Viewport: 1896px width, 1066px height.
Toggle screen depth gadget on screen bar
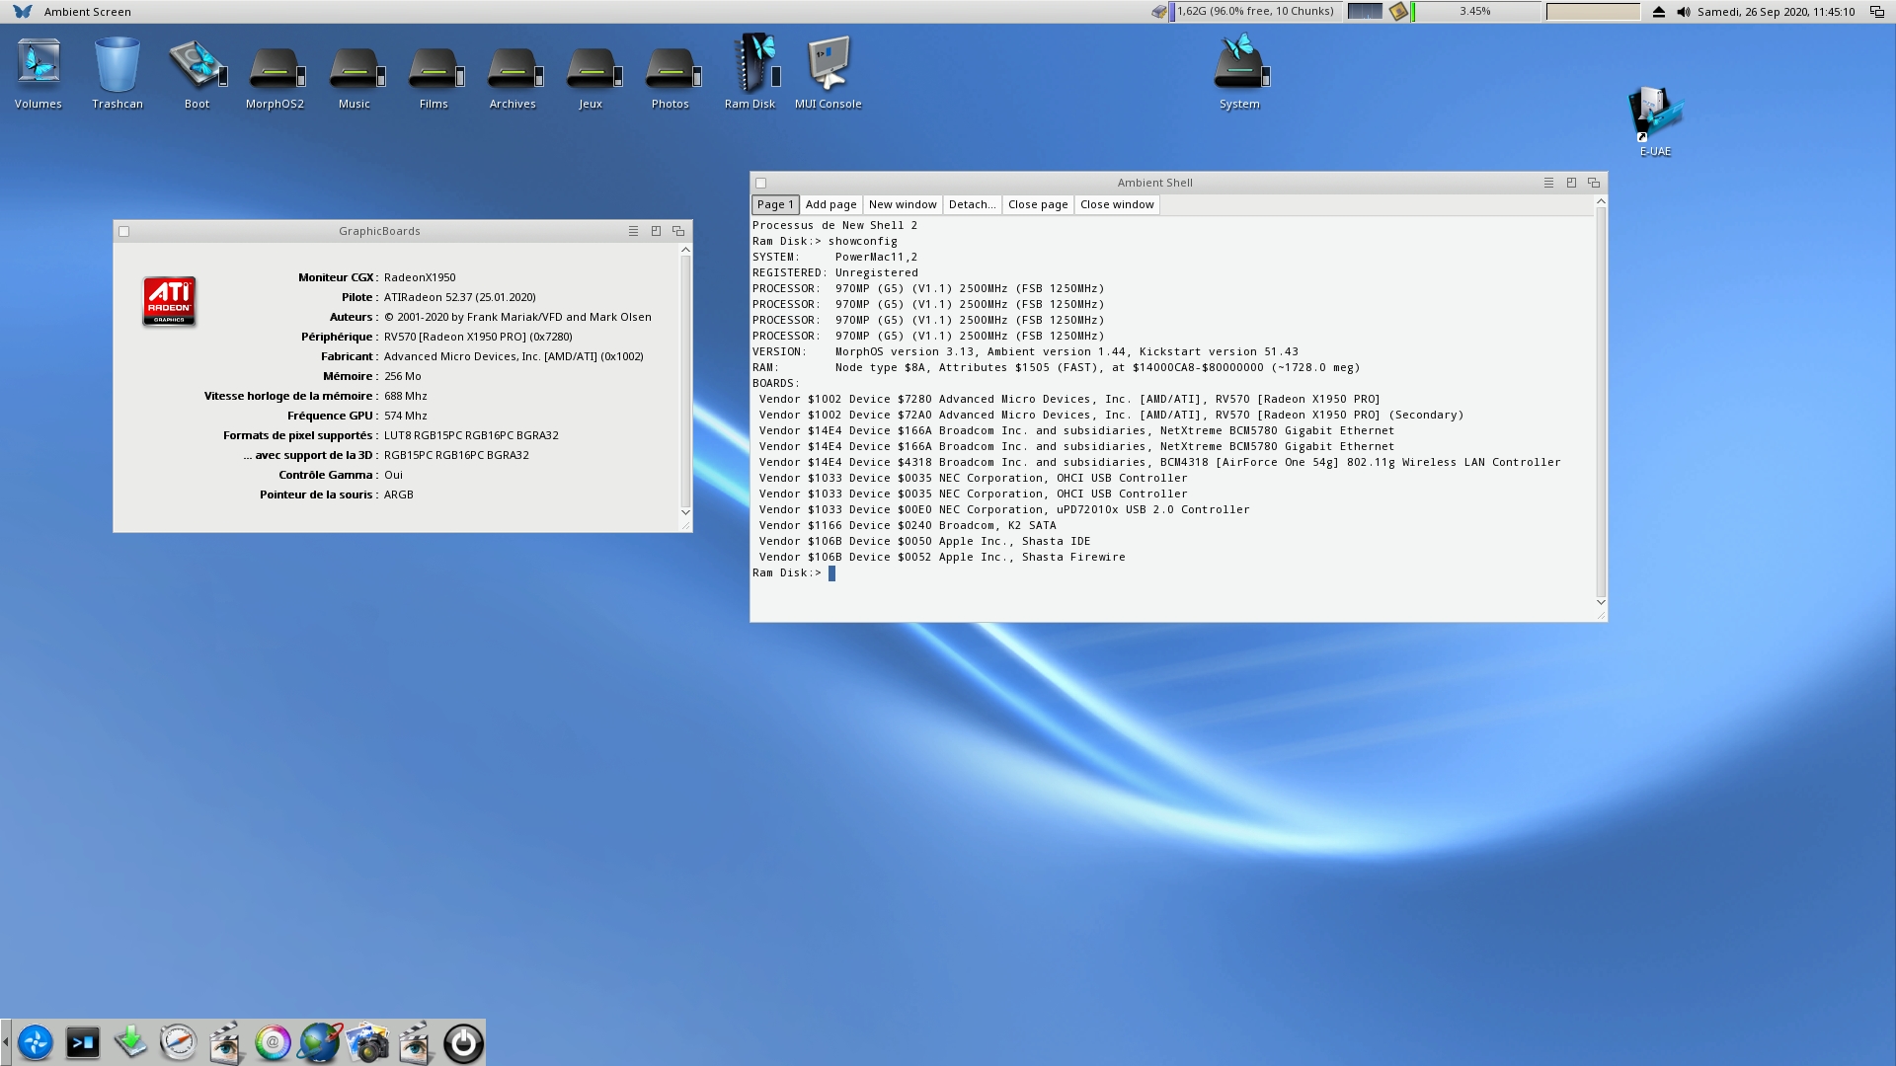click(x=1877, y=12)
